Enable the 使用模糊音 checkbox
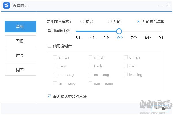The image size is (173, 115). [49, 46]
